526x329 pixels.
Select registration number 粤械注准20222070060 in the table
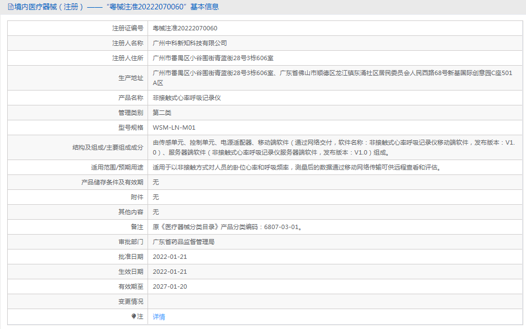pyautogui.click(x=185, y=28)
